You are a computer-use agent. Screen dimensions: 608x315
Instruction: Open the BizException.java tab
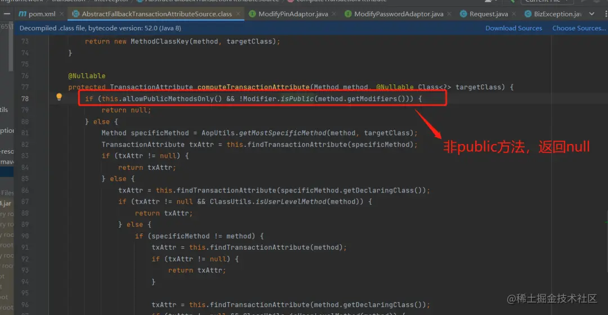(557, 14)
